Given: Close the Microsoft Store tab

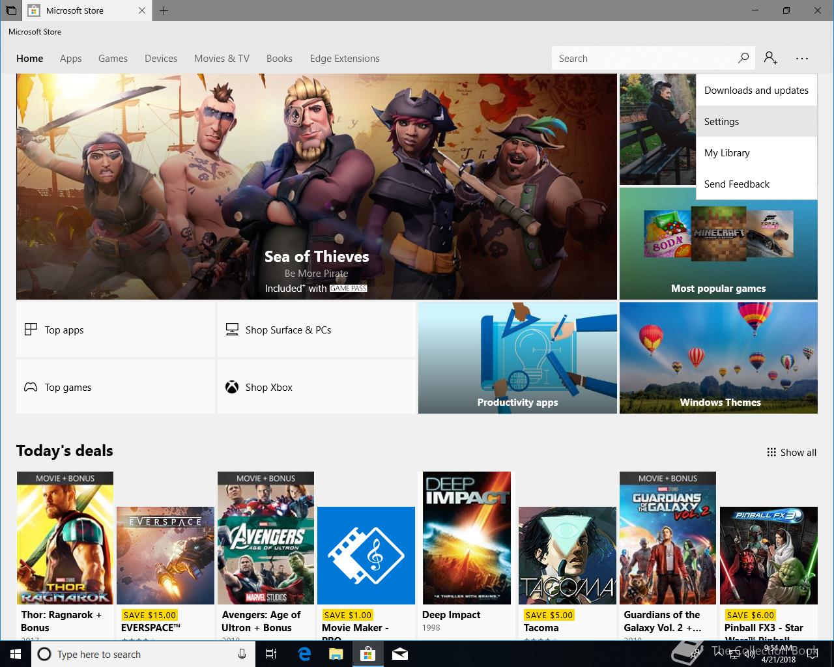Looking at the screenshot, I should (142, 10).
